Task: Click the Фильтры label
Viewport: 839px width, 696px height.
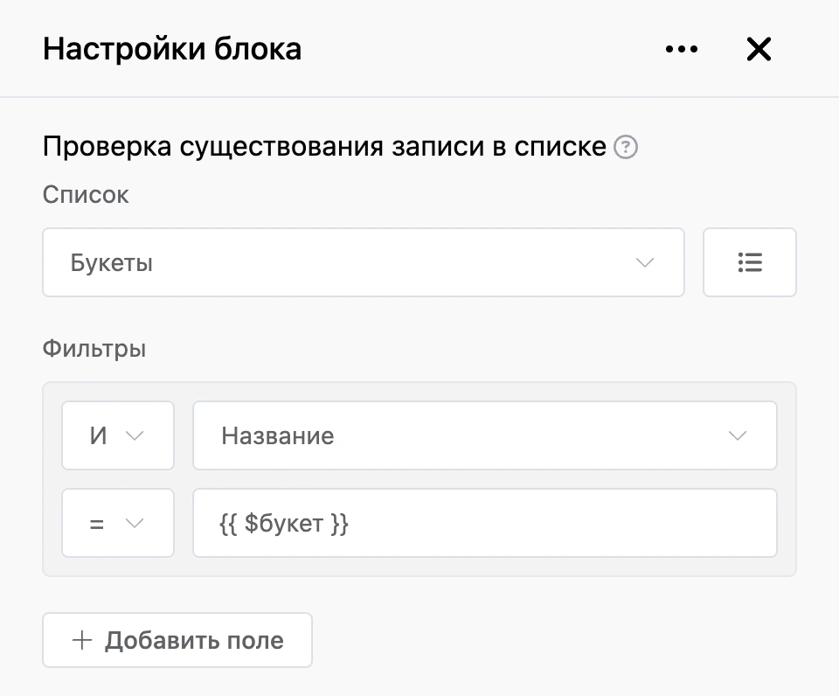Action: (x=94, y=349)
